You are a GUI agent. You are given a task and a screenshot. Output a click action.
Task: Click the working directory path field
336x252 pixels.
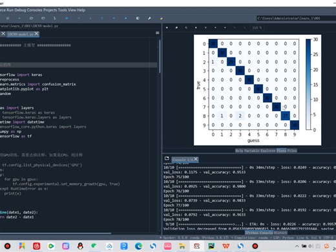pos(296,18)
